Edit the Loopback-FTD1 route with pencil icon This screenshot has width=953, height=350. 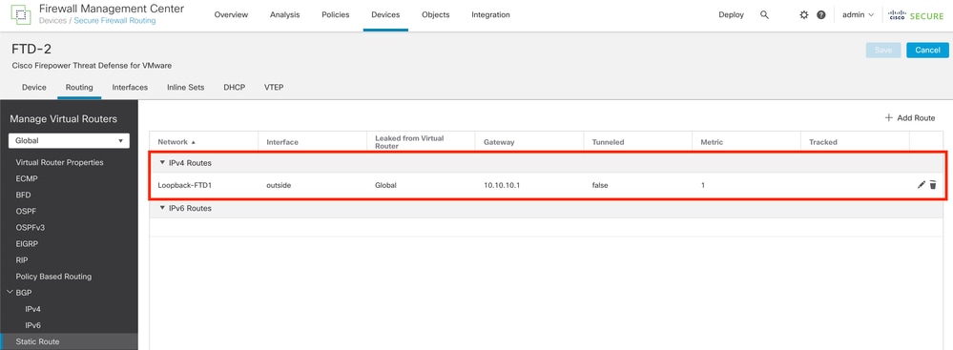tap(922, 185)
